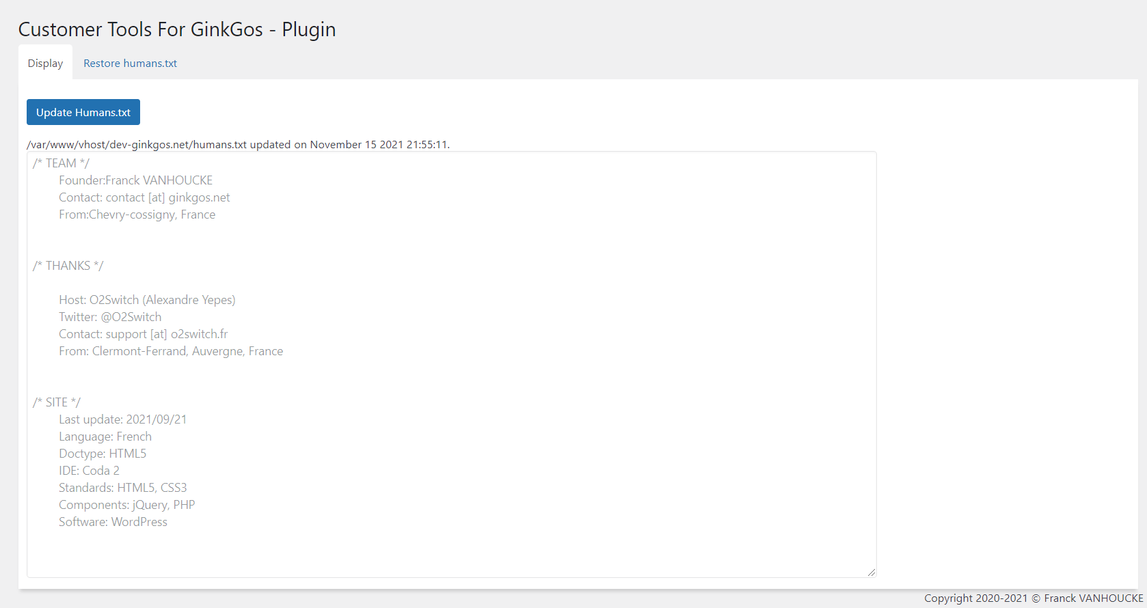
Task: Click the support [at] o2switch.fr line
Action: point(144,334)
